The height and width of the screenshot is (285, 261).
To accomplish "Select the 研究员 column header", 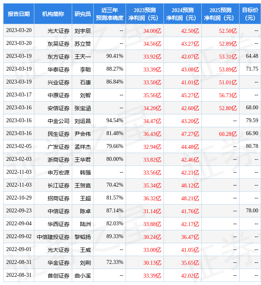I will click(x=83, y=14).
